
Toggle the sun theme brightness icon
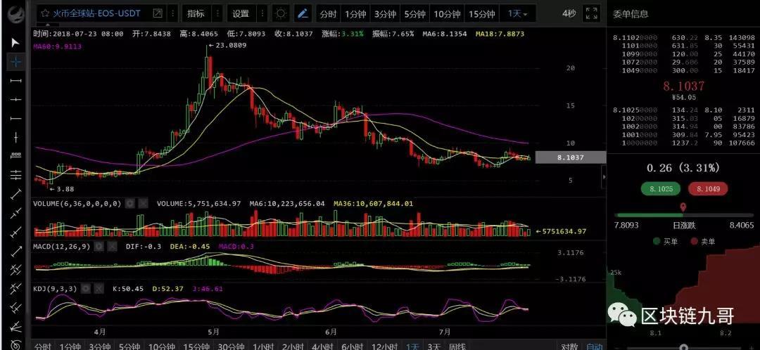pyautogui.click(x=280, y=13)
